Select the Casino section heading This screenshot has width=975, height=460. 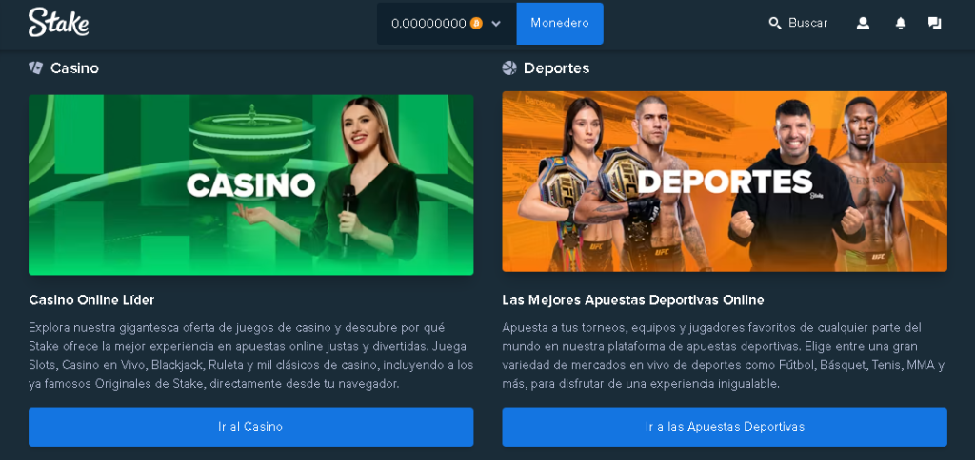[74, 68]
